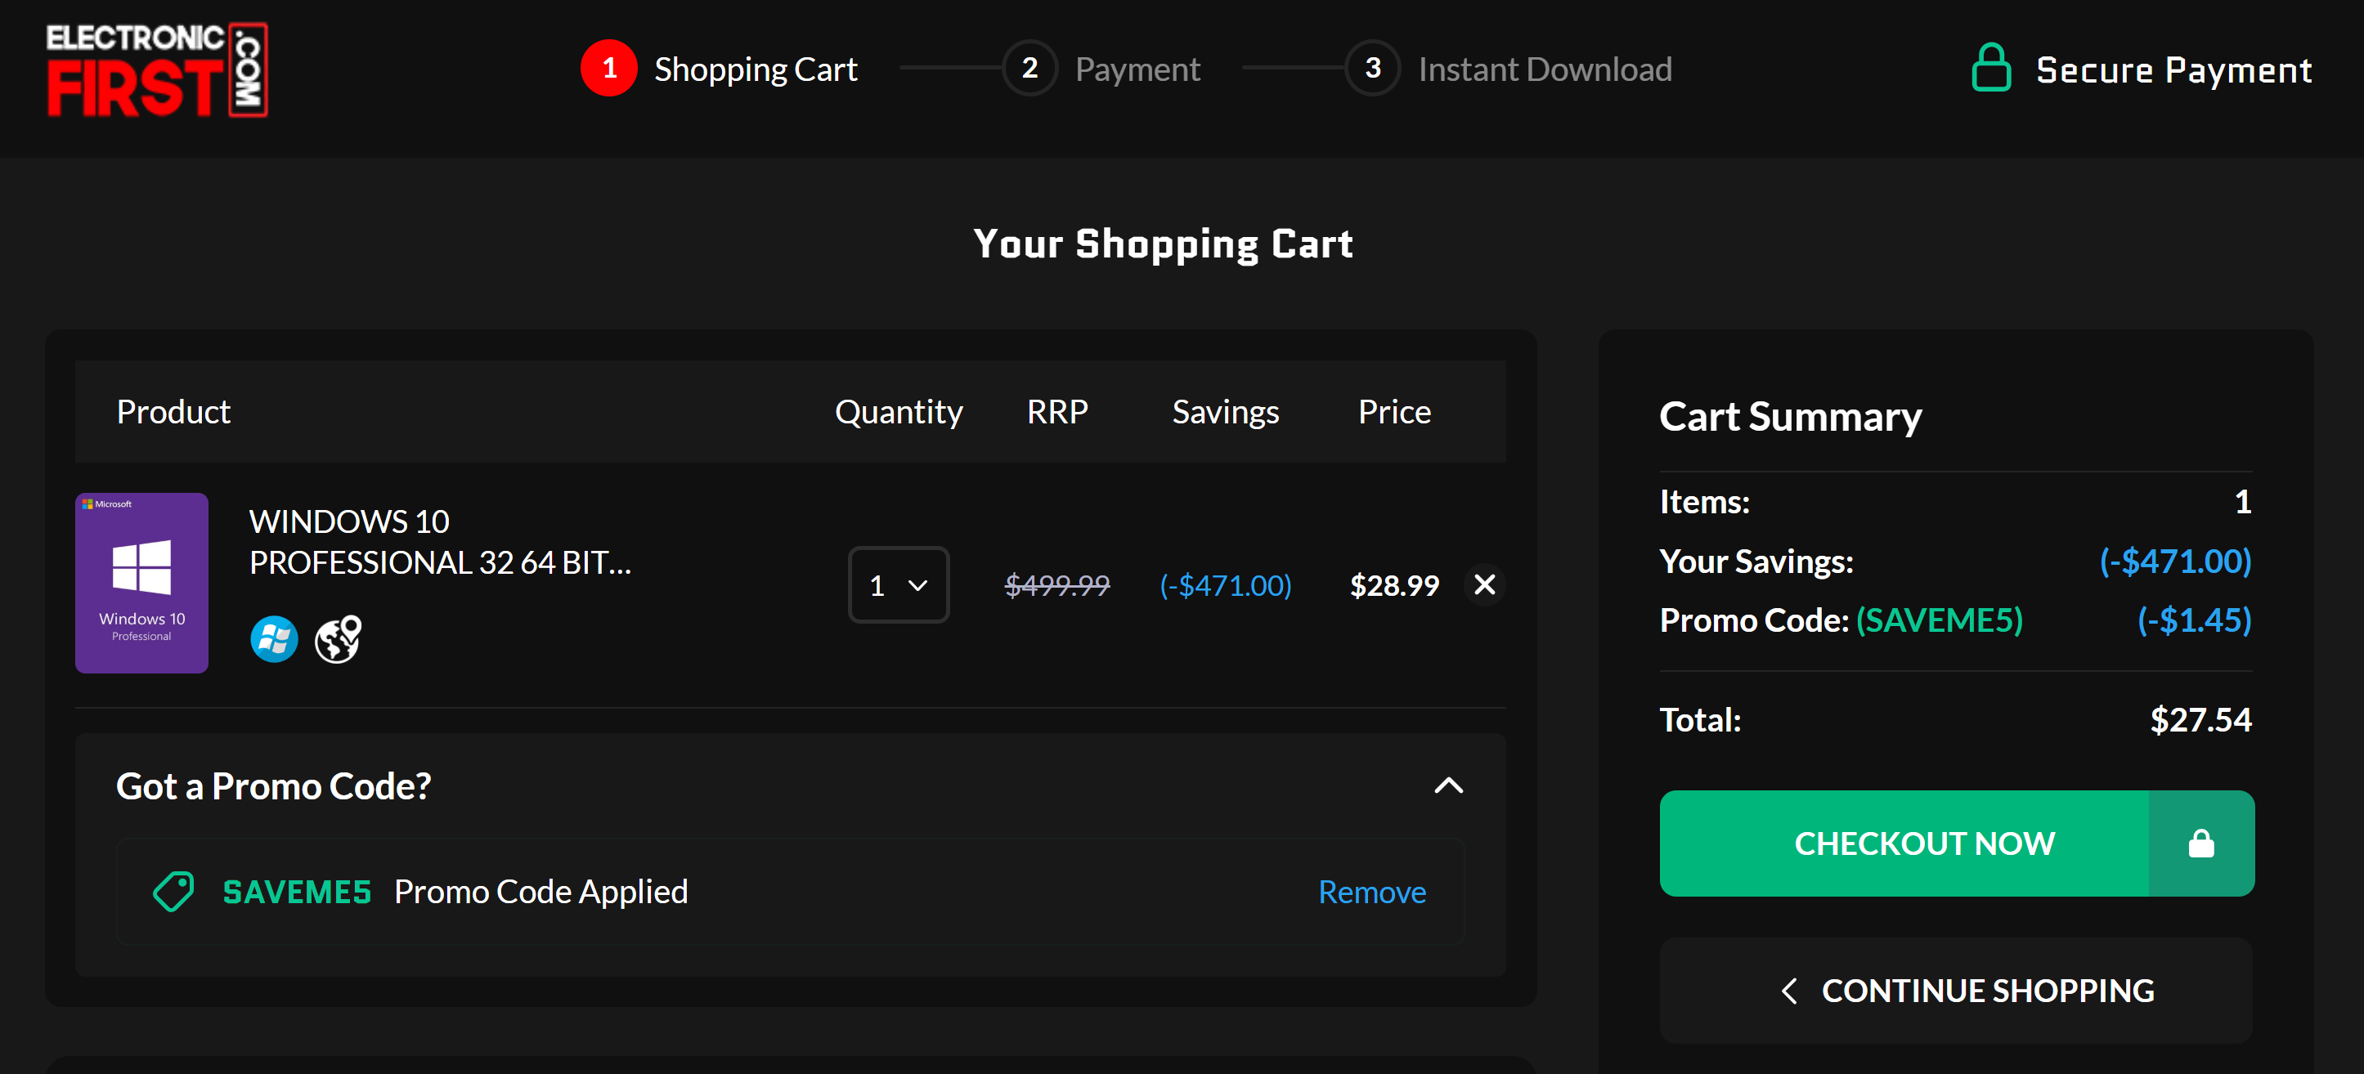
Task: Remove Windows 10 item with X icon
Action: coord(1484,584)
